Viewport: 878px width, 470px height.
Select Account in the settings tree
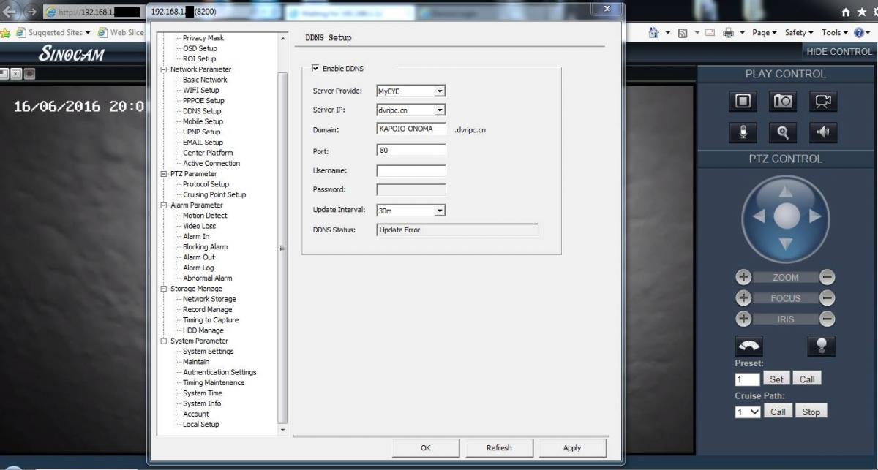[x=196, y=414]
